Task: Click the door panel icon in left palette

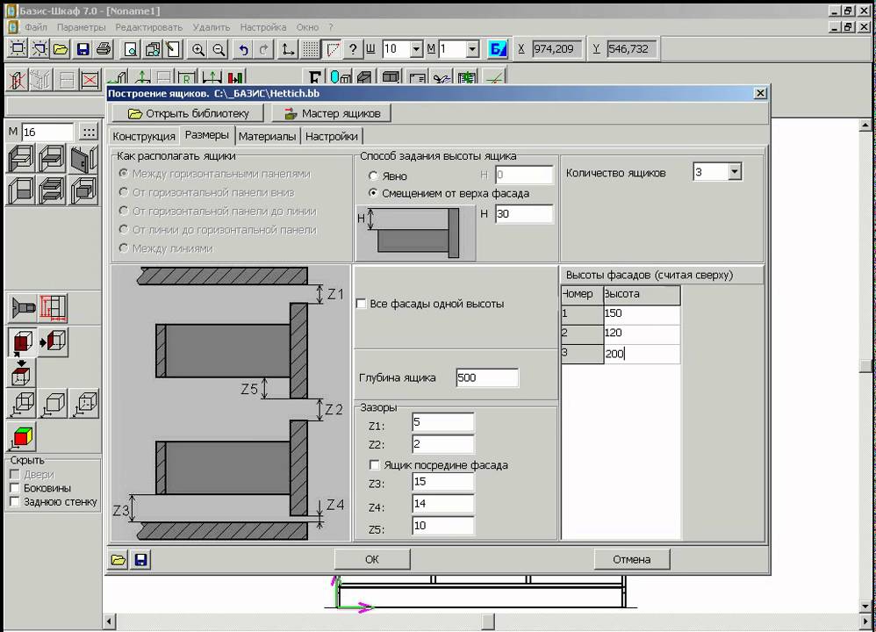Action: 84,159
